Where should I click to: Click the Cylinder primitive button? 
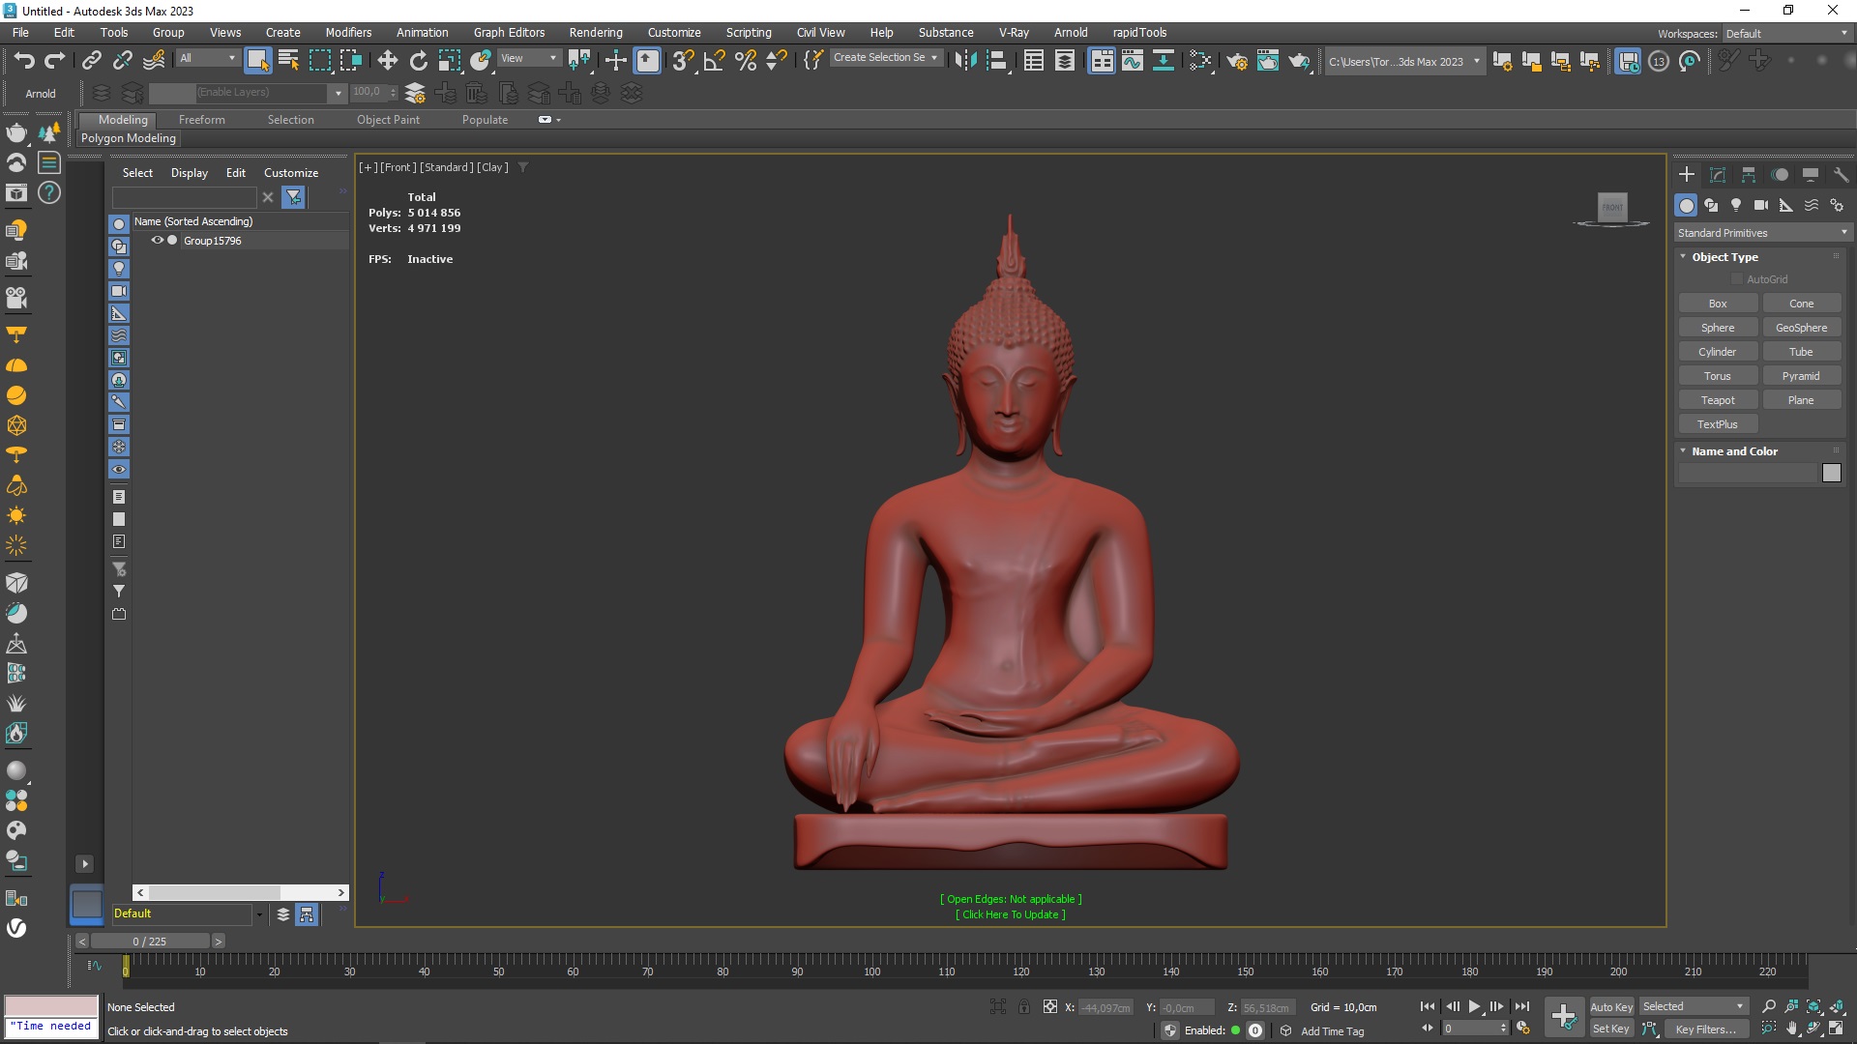1718,352
